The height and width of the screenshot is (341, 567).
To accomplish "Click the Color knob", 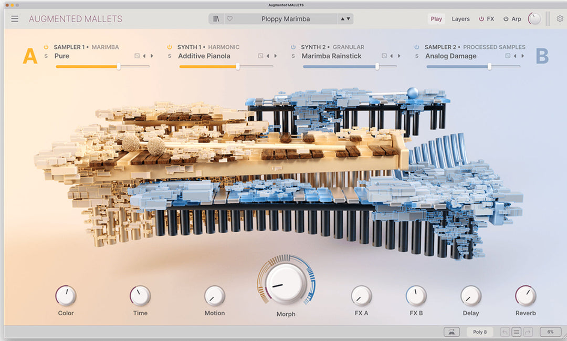I will 66,295.
